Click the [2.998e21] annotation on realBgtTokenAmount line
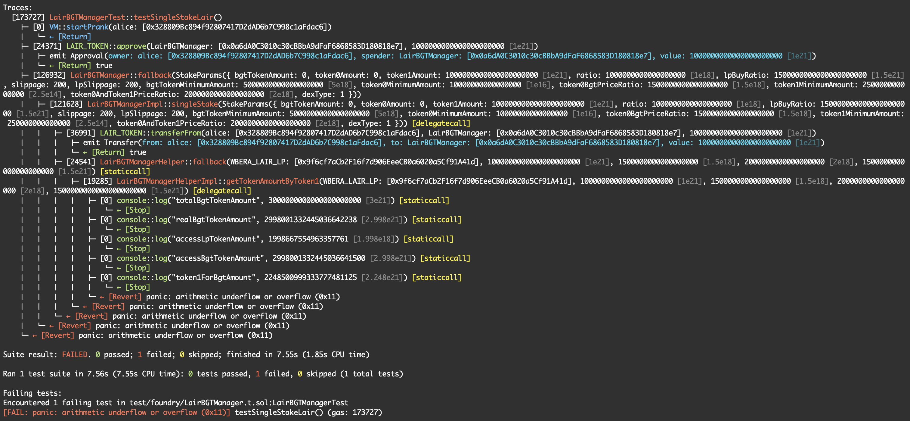This screenshot has width=910, height=421. (x=382, y=220)
